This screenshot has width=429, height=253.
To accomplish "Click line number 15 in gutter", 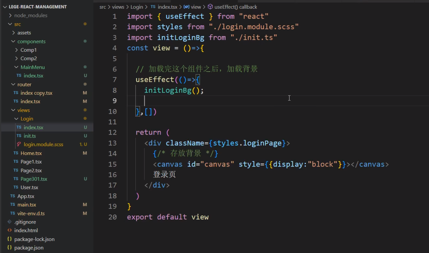I will click(x=112, y=164).
